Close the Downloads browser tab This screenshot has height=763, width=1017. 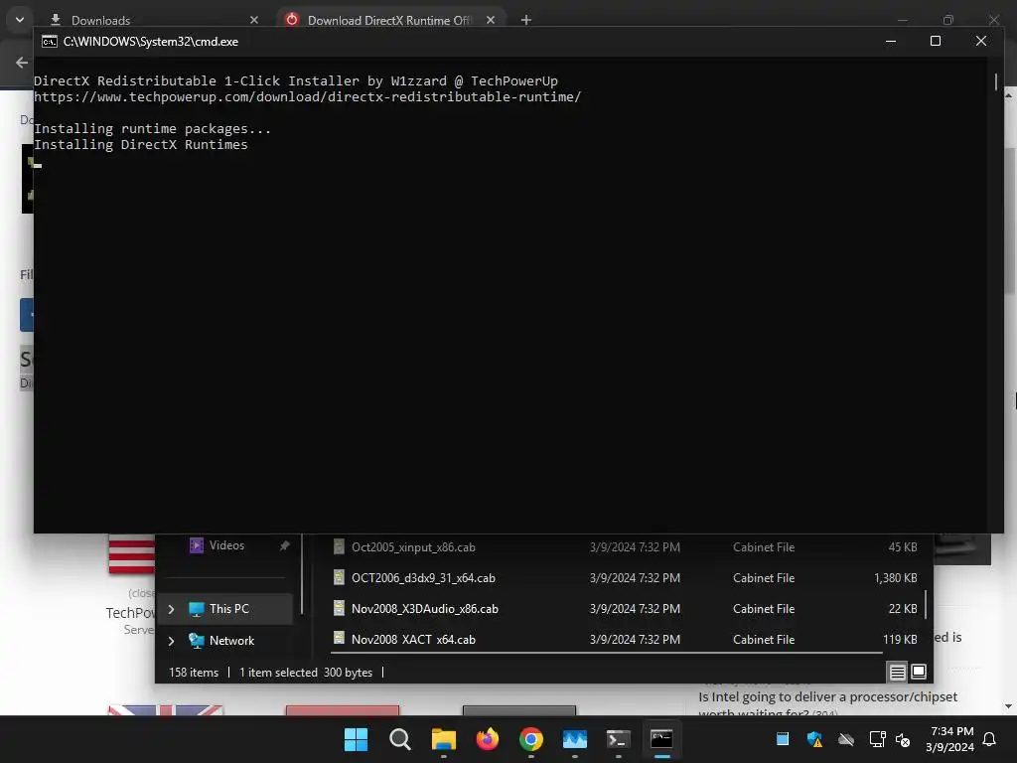point(254,20)
